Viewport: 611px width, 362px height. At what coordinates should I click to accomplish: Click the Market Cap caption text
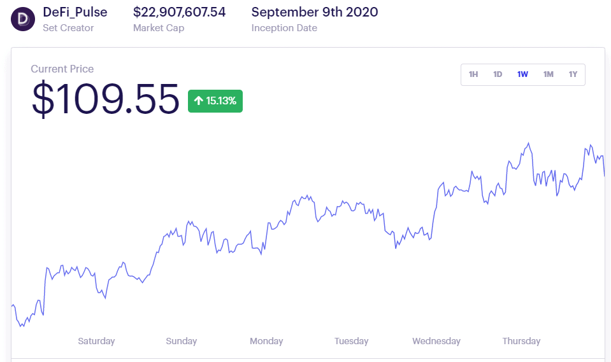pyautogui.click(x=159, y=28)
